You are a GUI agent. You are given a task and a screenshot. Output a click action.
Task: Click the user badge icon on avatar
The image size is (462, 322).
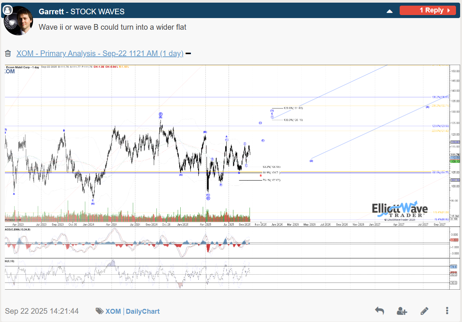pos(7,11)
